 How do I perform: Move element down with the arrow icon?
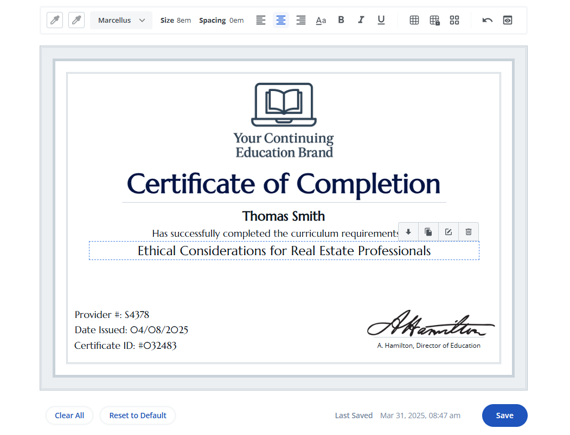click(x=408, y=232)
